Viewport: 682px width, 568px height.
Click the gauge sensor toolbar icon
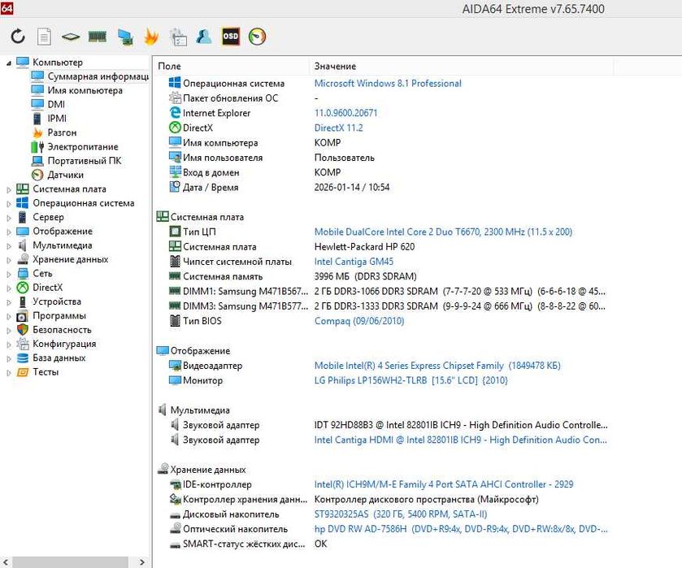(257, 37)
